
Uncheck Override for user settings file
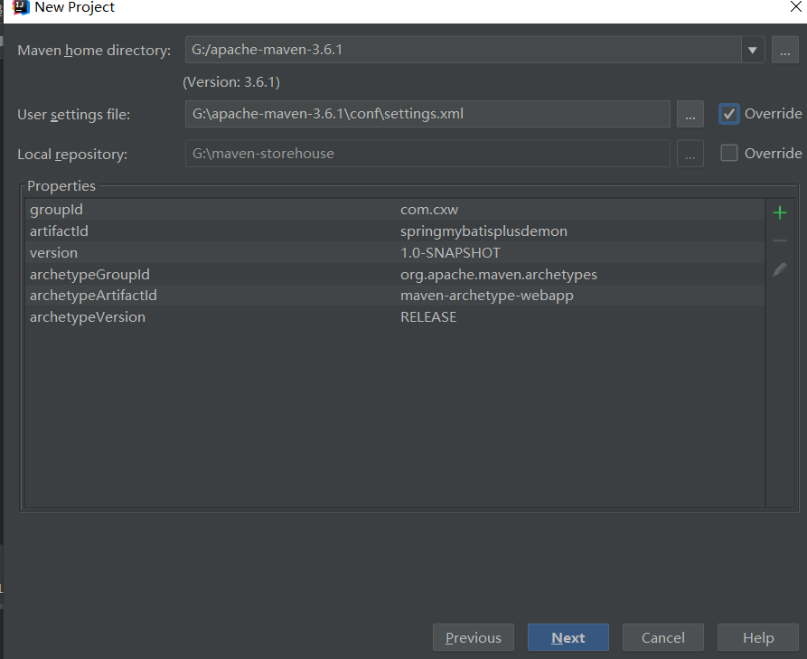[x=729, y=114]
